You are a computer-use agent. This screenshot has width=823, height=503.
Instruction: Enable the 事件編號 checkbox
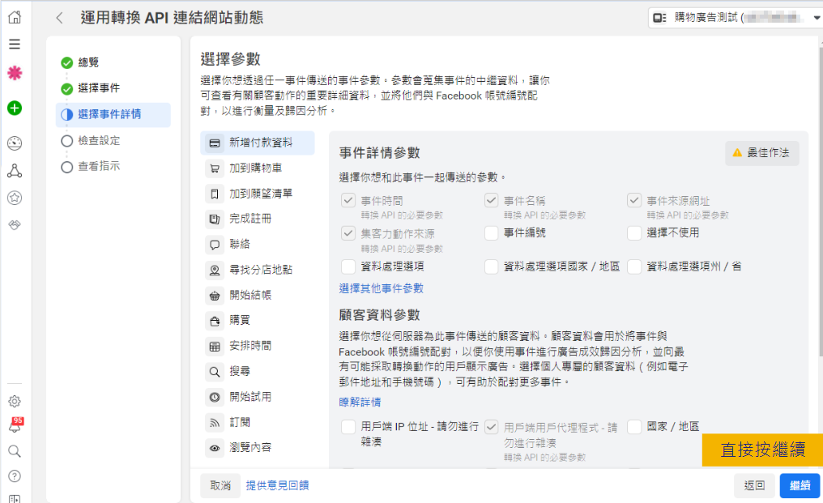[491, 233]
